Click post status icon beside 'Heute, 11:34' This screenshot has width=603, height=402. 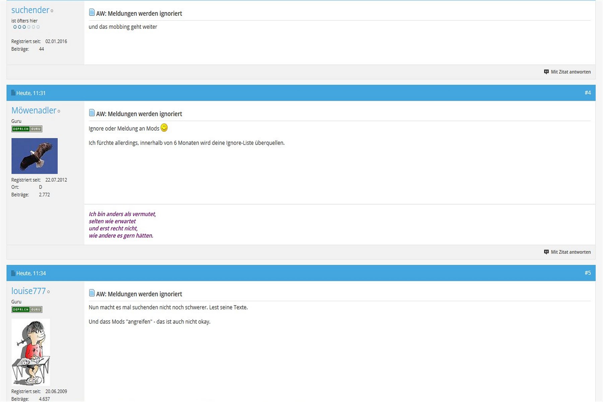pyautogui.click(x=13, y=273)
